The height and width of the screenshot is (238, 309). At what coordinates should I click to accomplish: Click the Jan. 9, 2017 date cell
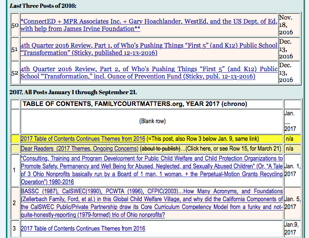(x=290, y=228)
